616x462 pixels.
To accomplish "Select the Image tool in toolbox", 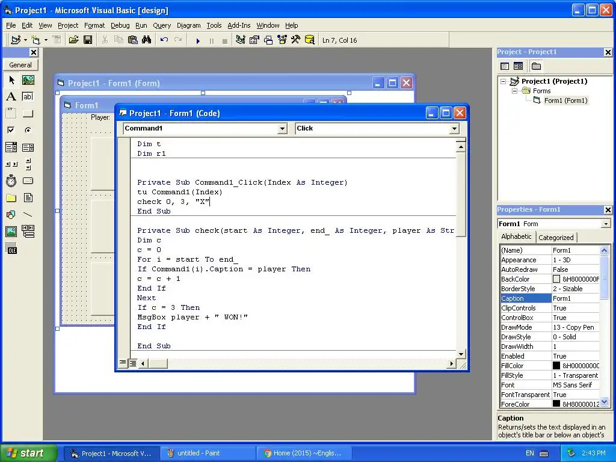I will (11, 232).
